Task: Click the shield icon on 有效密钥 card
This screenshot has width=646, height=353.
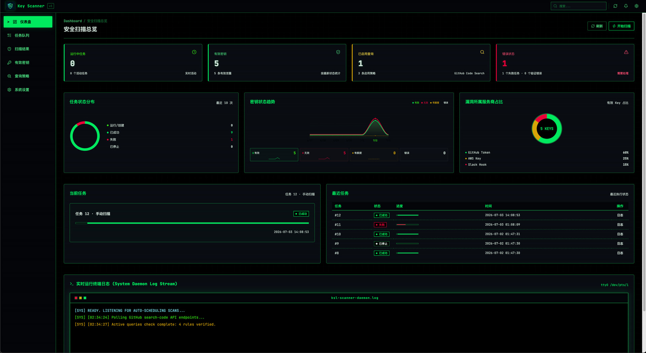Action: [338, 52]
